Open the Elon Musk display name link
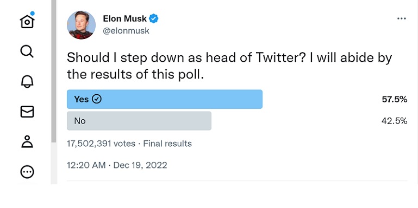The width and height of the screenshot is (418, 208). [x=125, y=18]
